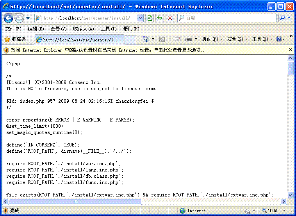The image size is (296, 216).
Task: Open the 文件(F) menu
Action: pos(13,29)
